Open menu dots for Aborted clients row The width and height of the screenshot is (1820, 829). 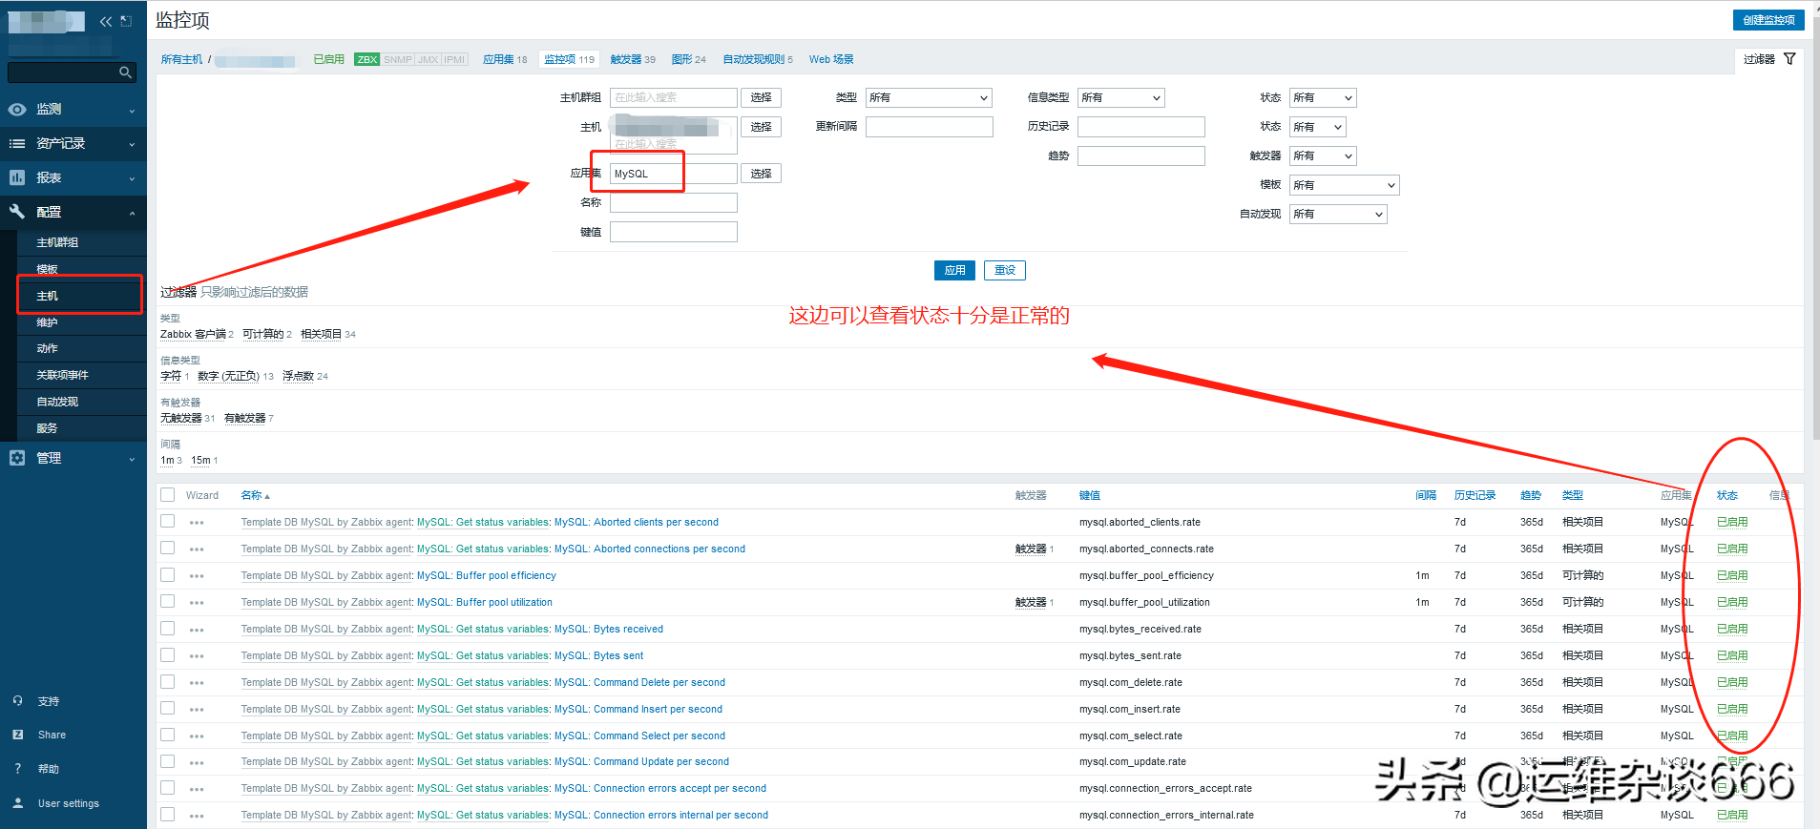coord(197,523)
